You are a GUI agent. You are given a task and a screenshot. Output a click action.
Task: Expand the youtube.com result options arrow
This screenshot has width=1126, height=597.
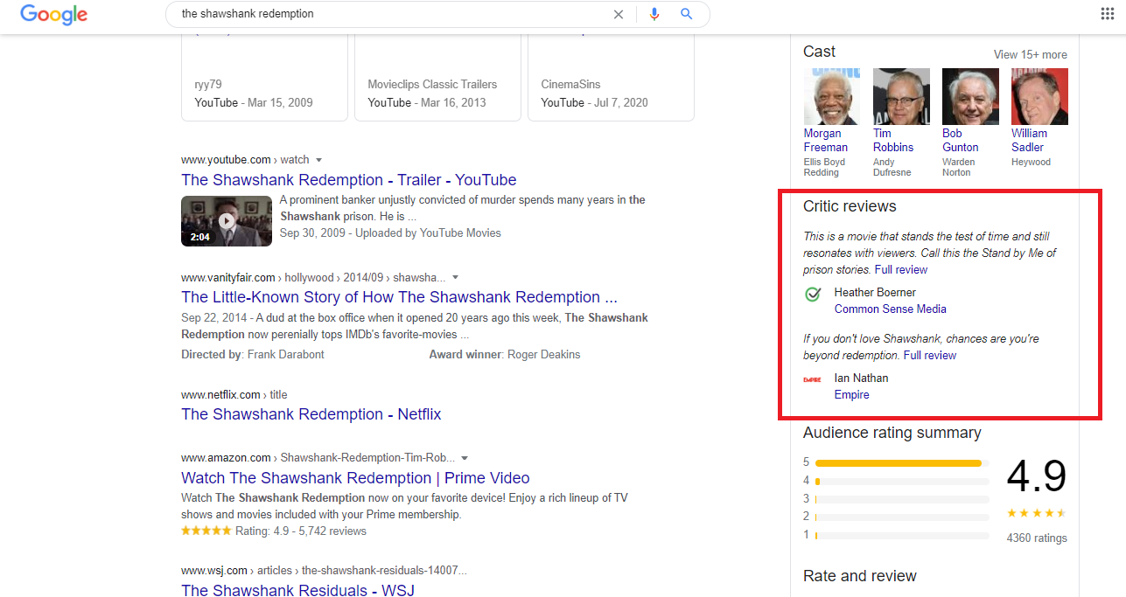click(318, 160)
